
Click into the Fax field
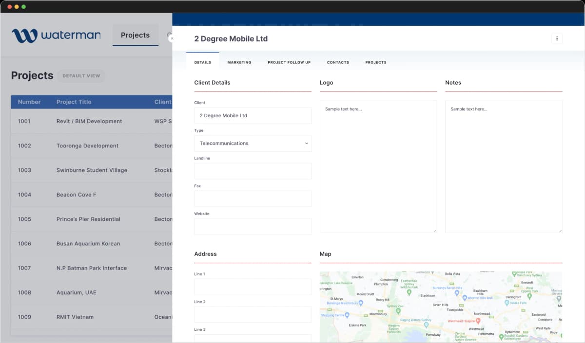coord(253,199)
